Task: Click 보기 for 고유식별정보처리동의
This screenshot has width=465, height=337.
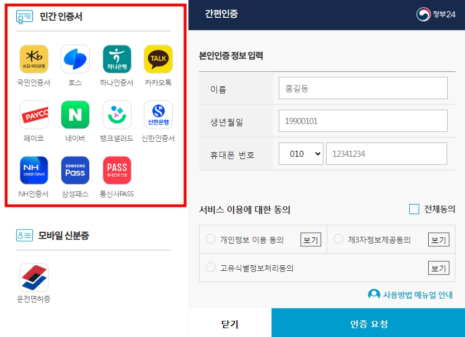Action: click(439, 268)
